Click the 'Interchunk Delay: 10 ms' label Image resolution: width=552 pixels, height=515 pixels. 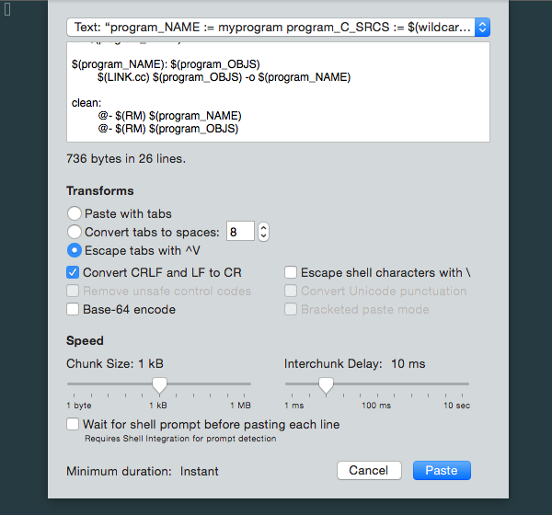coord(355,363)
